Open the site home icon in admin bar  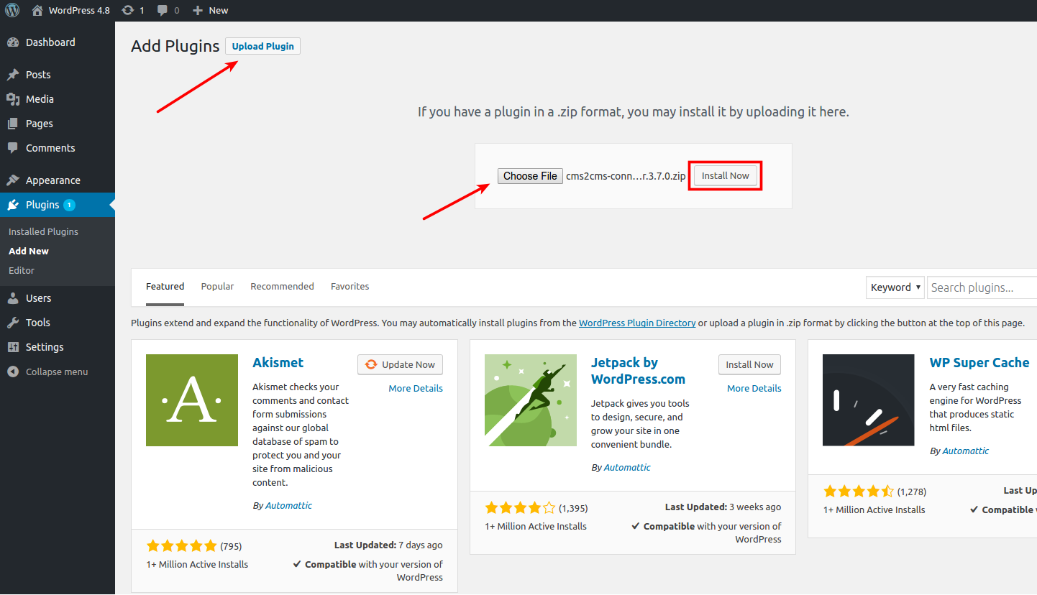(x=37, y=10)
